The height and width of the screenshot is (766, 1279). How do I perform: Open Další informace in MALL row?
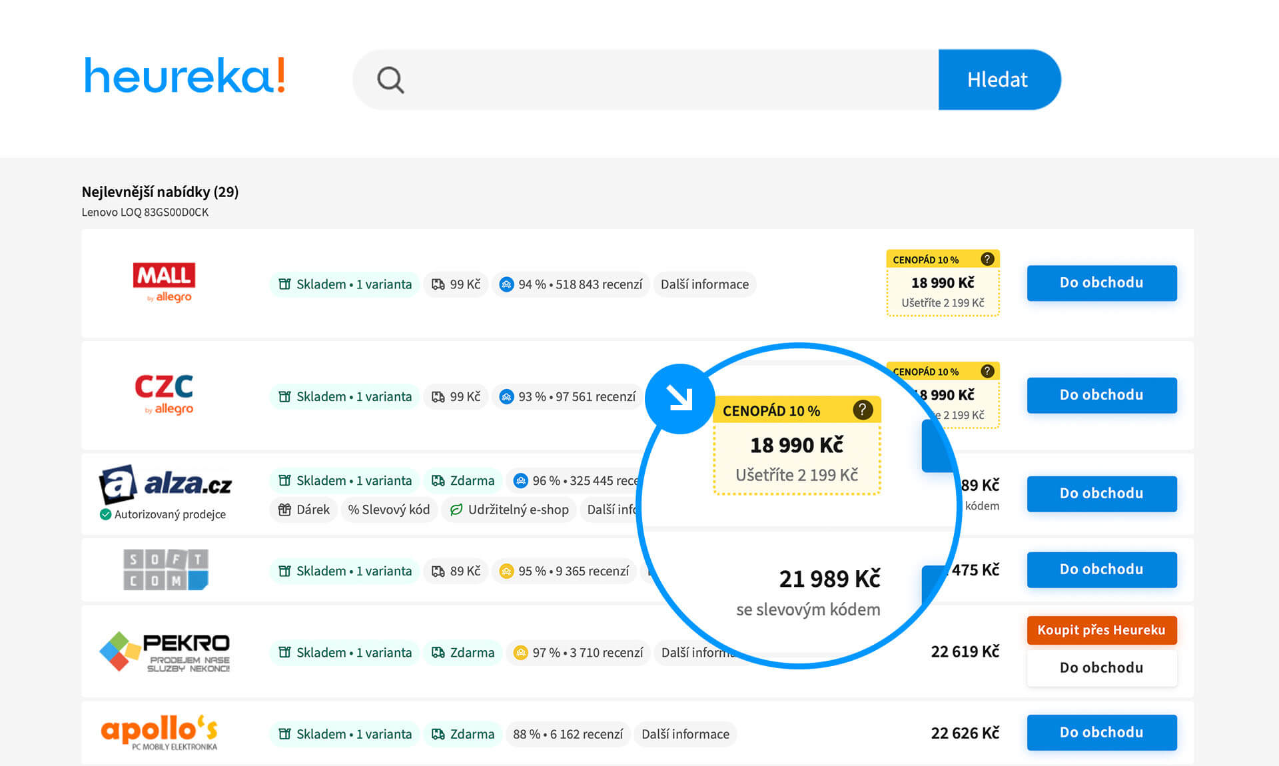(705, 284)
